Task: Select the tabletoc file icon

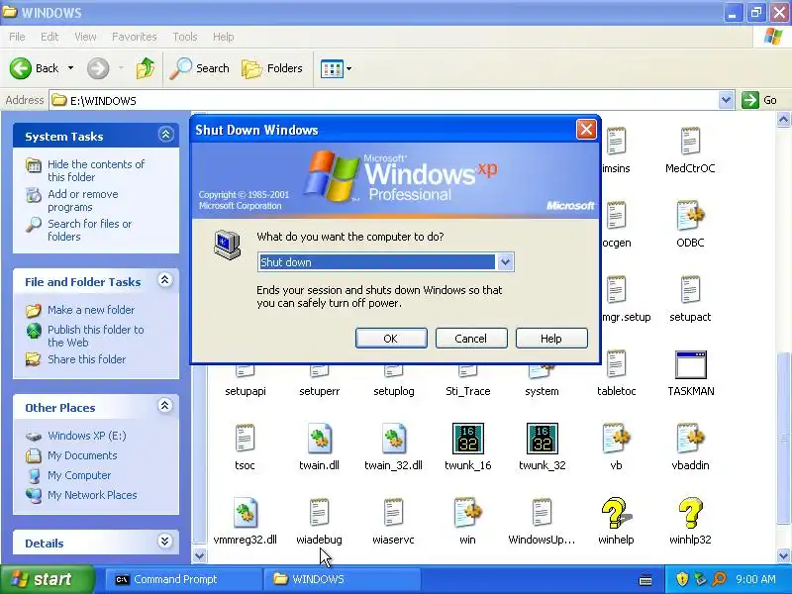Action: point(616,363)
